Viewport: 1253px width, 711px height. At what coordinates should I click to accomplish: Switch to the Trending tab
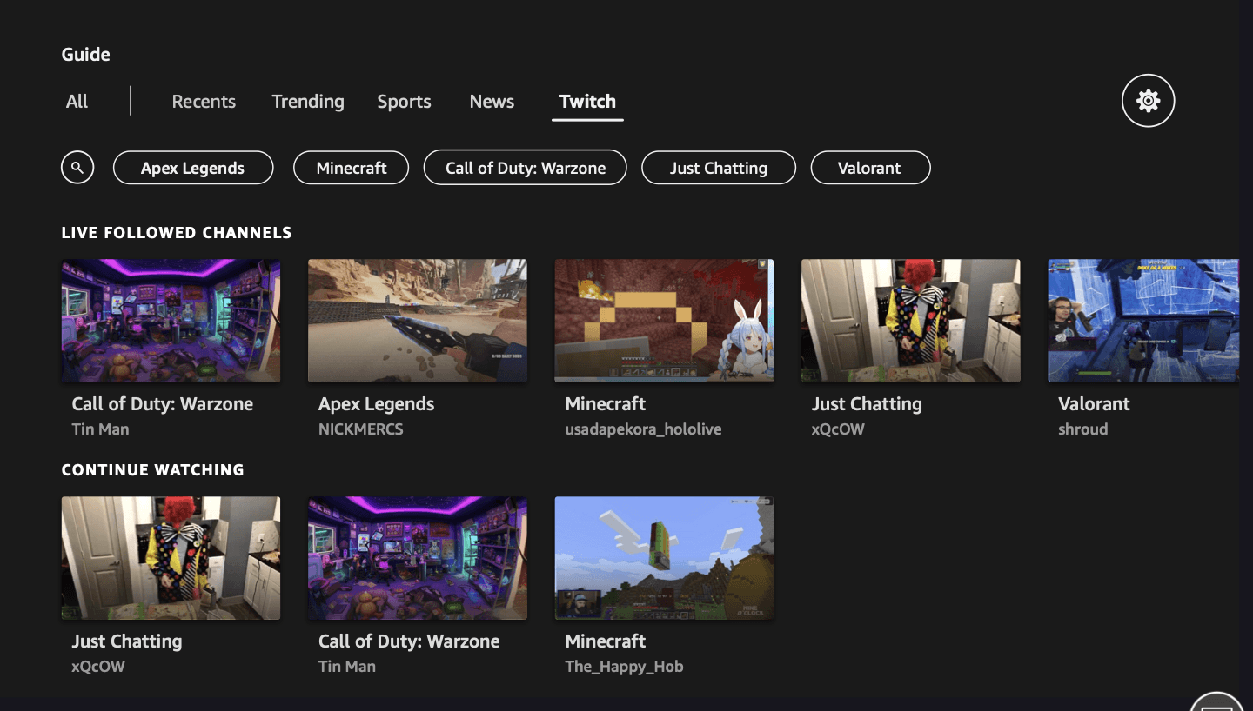pyautogui.click(x=308, y=102)
